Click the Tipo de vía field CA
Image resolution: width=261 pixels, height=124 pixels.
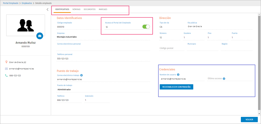tap(172, 27)
